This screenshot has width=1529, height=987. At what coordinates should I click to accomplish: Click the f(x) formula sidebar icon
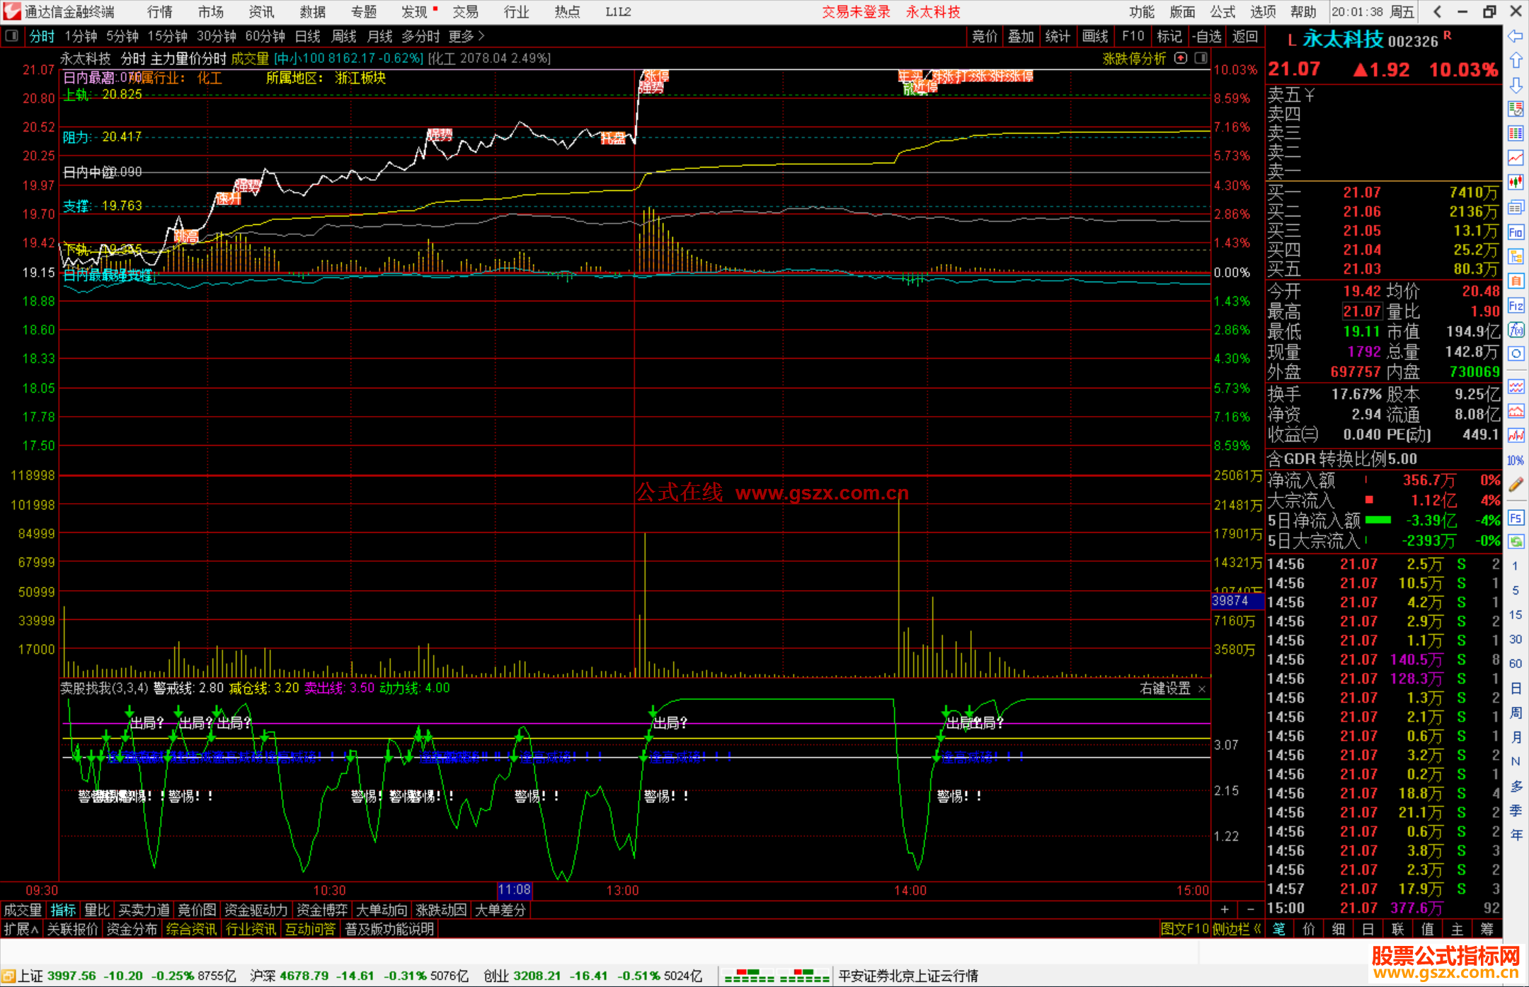(x=1516, y=330)
